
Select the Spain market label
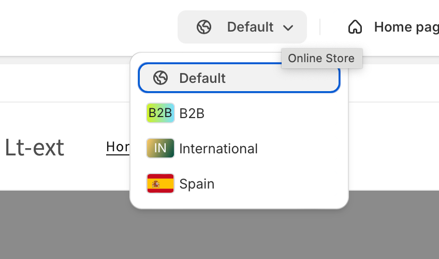pos(197,184)
